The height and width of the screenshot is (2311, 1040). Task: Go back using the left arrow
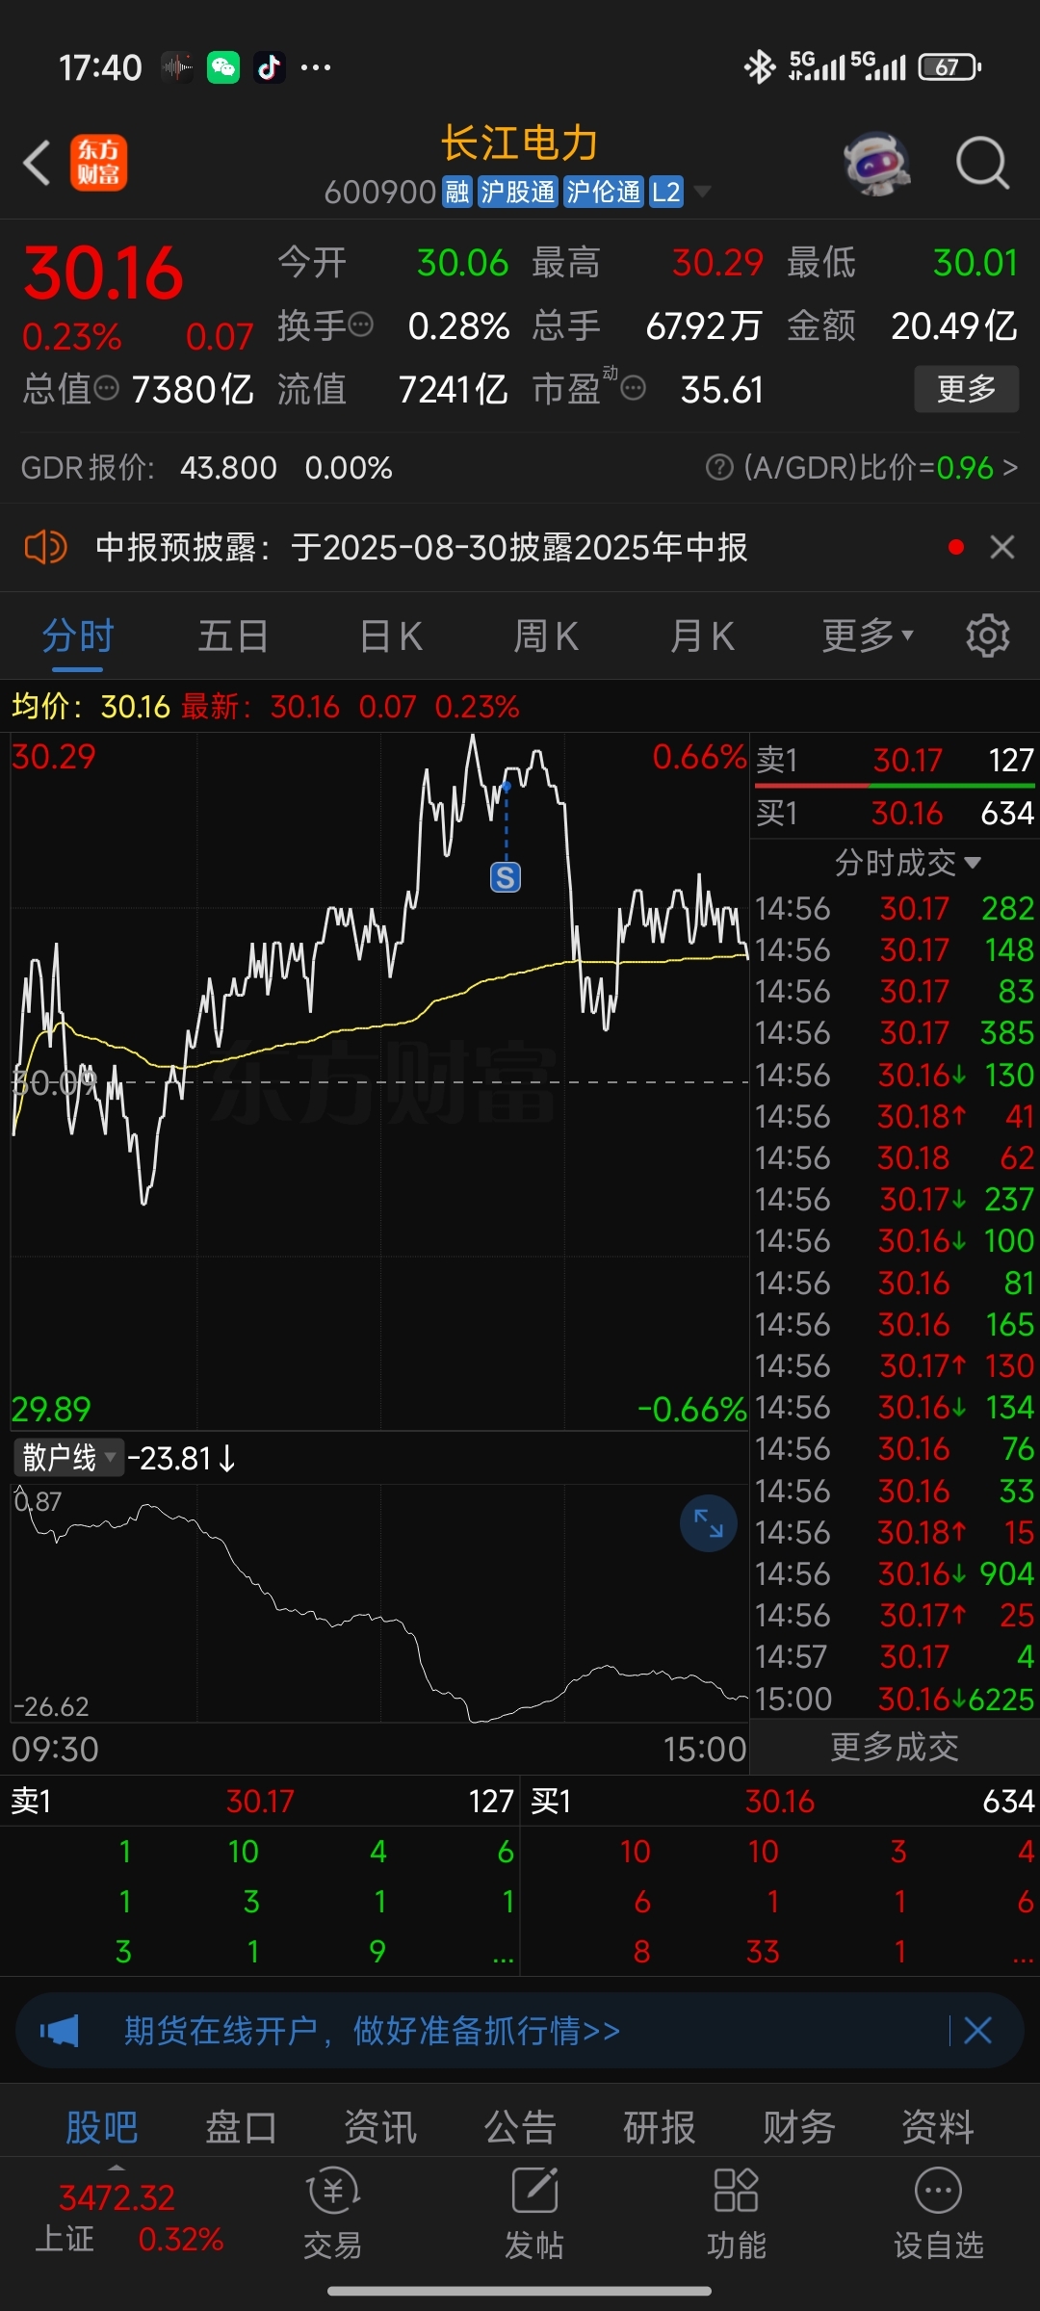(x=37, y=163)
